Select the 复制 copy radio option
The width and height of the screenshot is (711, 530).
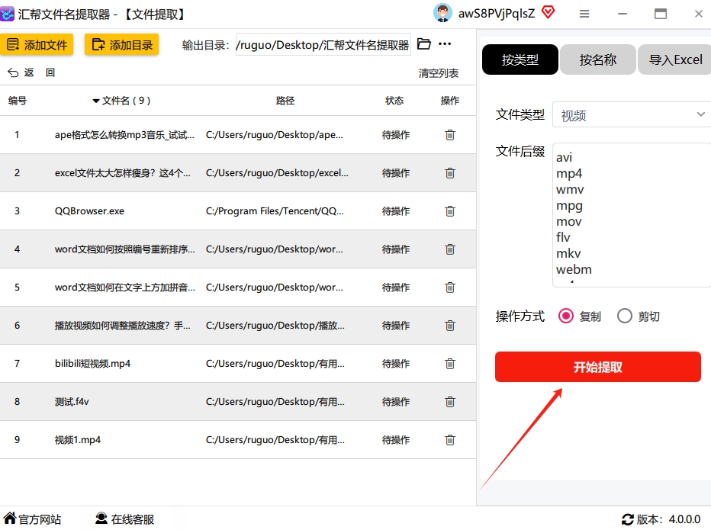[566, 316]
